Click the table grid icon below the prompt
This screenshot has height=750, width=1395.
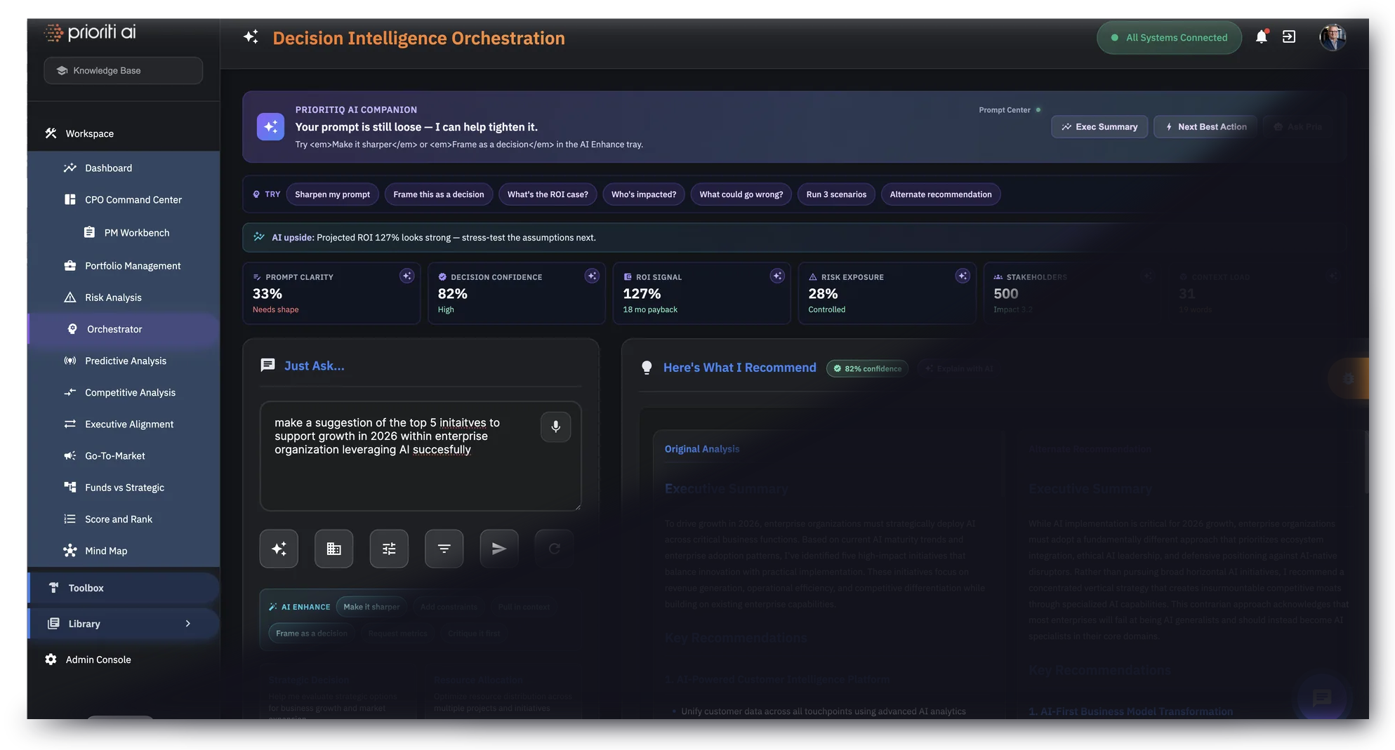(x=333, y=549)
